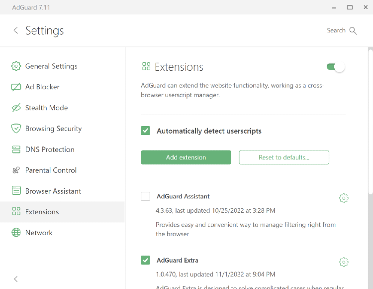This screenshot has height=289, width=373.
Task: Click version text 4.3.63 last updated
Action: pos(215,211)
